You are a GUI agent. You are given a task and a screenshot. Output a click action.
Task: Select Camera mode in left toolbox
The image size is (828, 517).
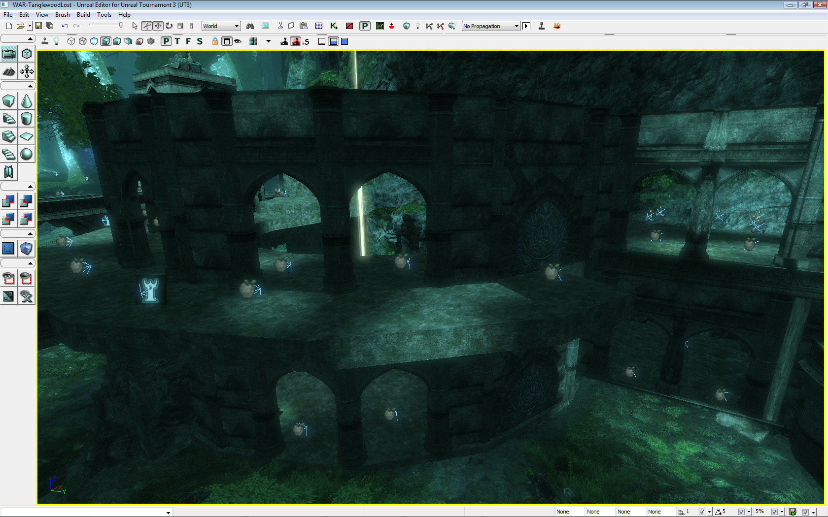[x=9, y=54]
